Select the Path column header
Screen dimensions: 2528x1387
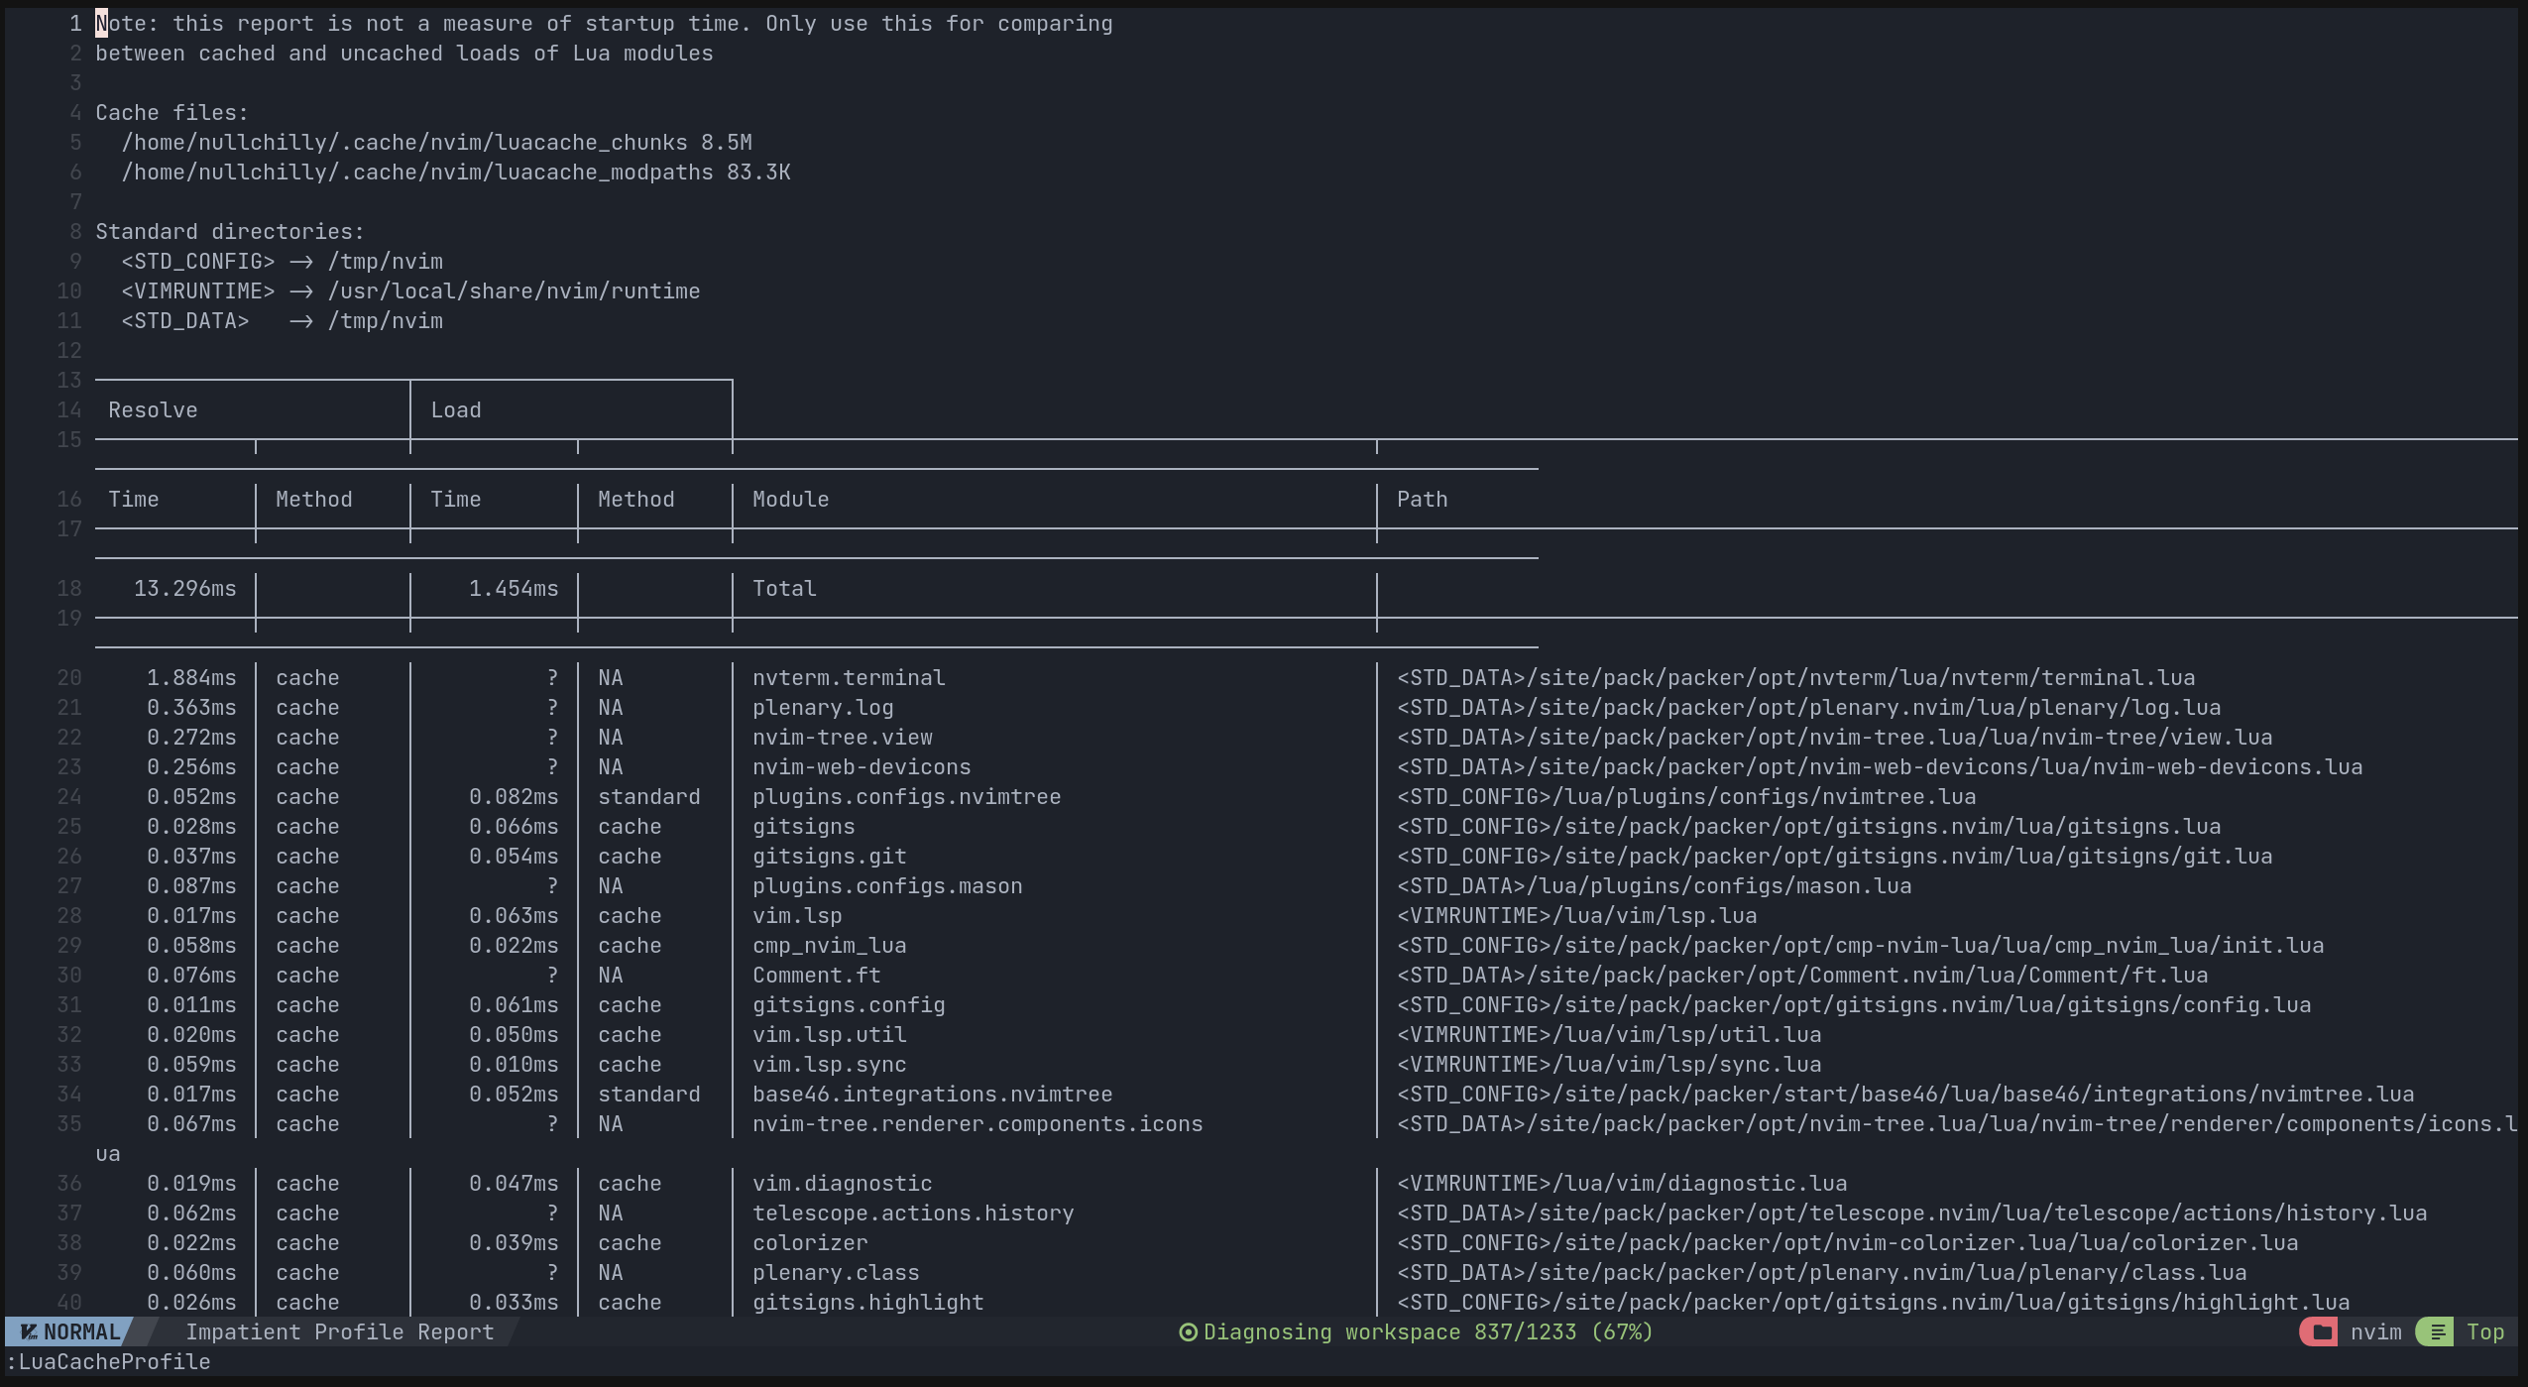point(1421,499)
